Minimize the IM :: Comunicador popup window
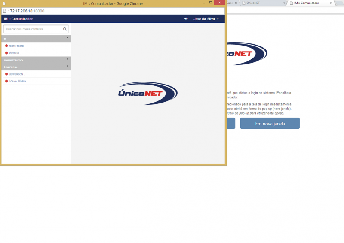This screenshot has width=344, height=243. point(204,3)
